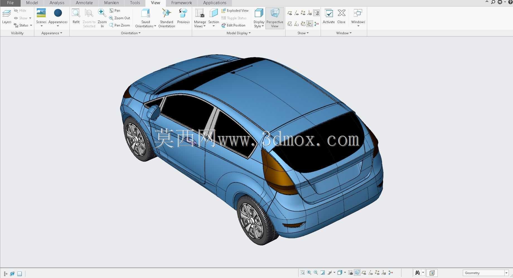The image size is (513, 278).
Task: Open display style cube in bottom toolbar
Action: [x=341, y=273]
